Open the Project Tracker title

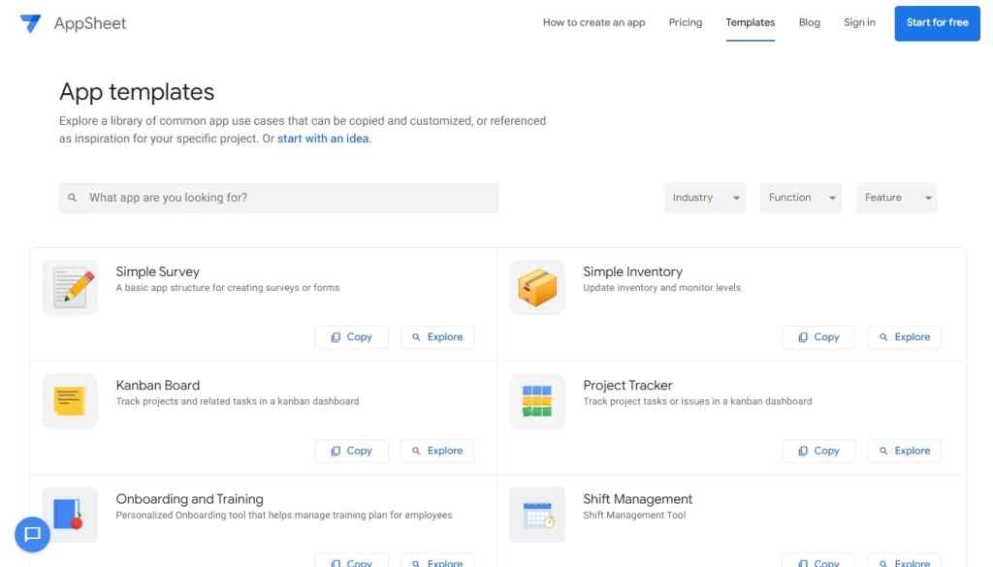pos(627,386)
